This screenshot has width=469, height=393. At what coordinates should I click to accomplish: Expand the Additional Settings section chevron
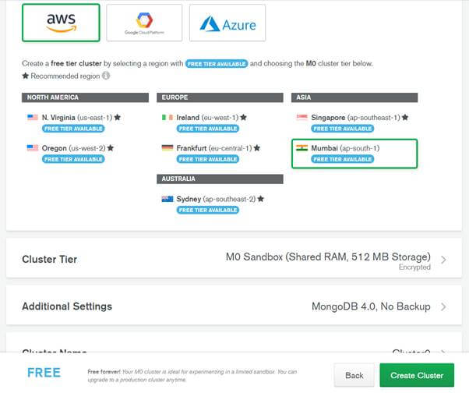(x=443, y=306)
